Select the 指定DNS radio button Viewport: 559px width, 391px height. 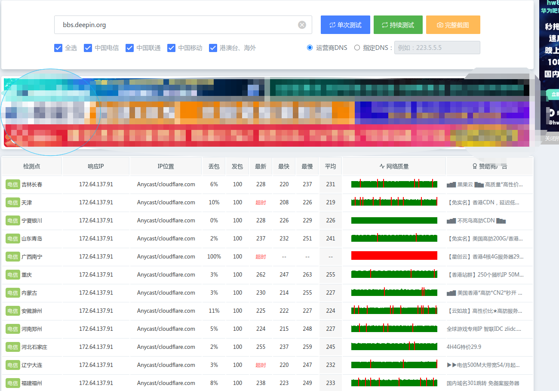pyautogui.click(x=357, y=48)
